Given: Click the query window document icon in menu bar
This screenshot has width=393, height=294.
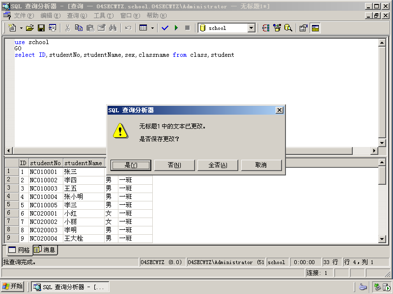Looking at the screenshot, I should point(7,16).
